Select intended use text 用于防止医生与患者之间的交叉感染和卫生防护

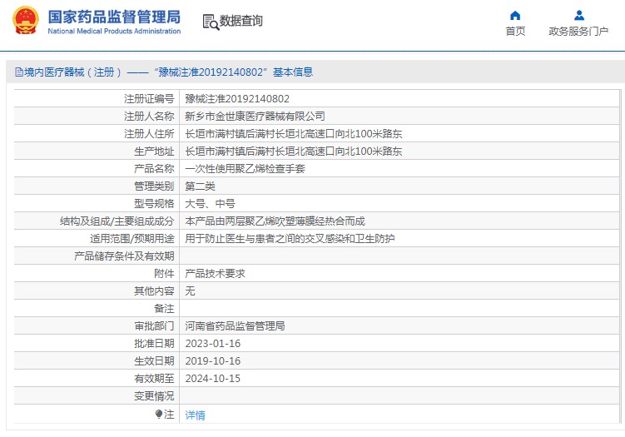coord(290,238)
